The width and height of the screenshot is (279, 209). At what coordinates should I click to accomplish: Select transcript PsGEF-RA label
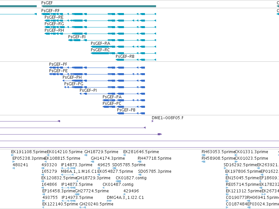(x=100, y=43)
